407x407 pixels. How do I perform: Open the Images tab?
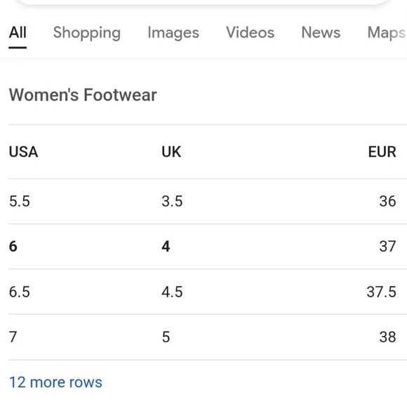point(173,33)
